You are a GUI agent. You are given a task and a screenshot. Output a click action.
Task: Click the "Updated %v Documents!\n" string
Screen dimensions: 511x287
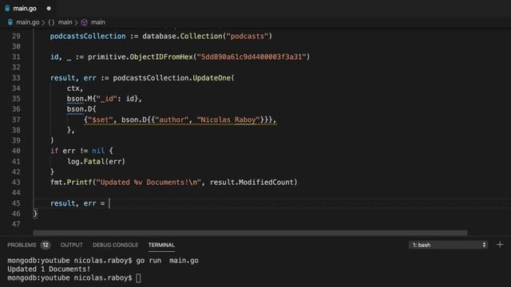[x=149, y=183]
